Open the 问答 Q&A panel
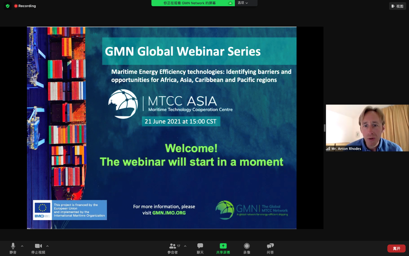Image resolution: width=409 pixels, height=256 pixels. tap(270, 248)
